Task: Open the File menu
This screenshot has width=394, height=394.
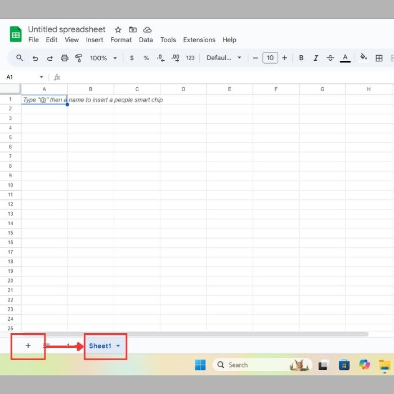Action: click(33, 40)
